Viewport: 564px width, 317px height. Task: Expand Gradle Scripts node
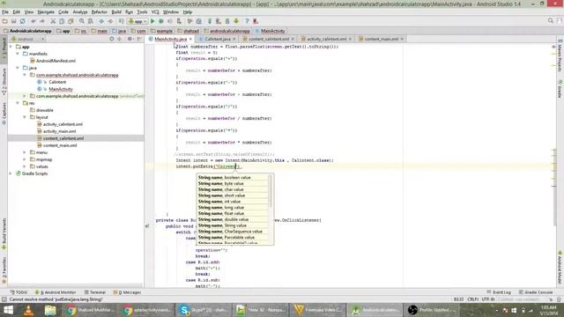(x=11, y=173)
